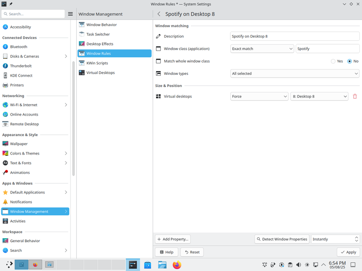Delete the Virtual desktops property rule
This screenshot has height=271, width=362.
click(x=355, y=96)
